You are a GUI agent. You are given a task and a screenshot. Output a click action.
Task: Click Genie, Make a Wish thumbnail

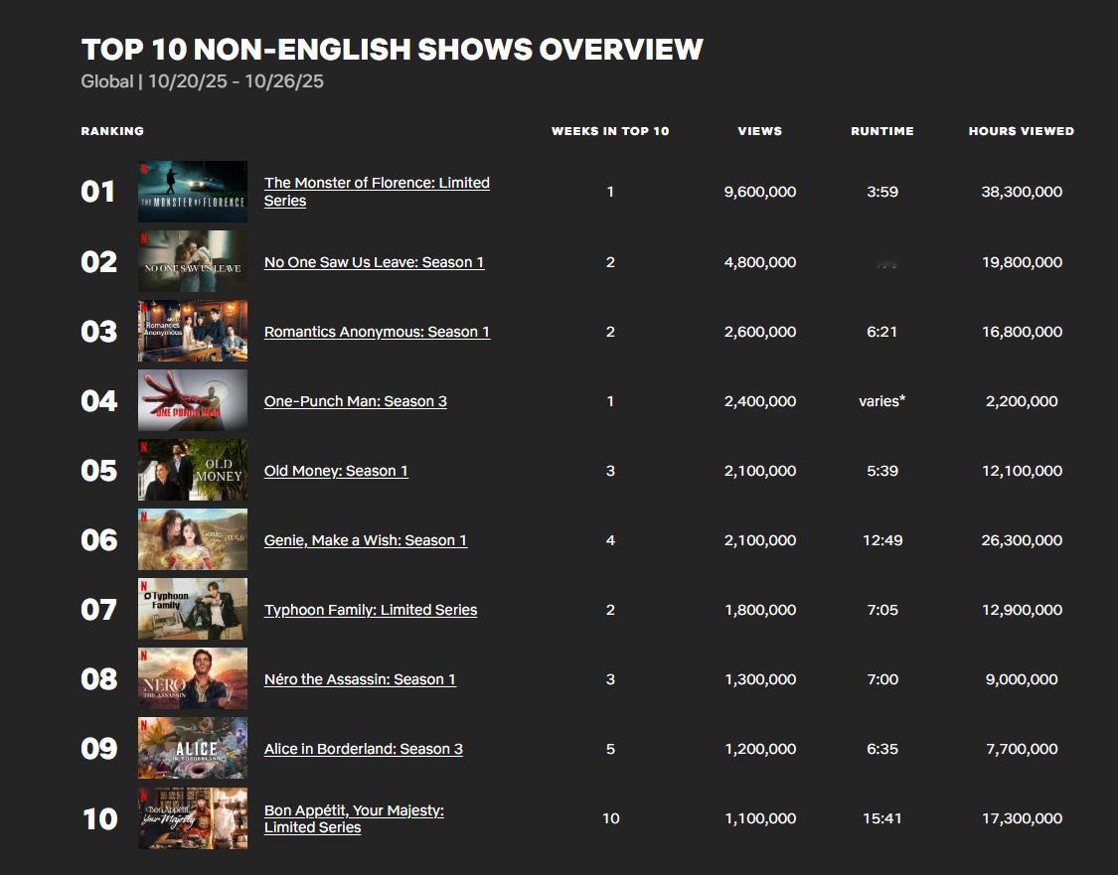[x=193, y=539]
